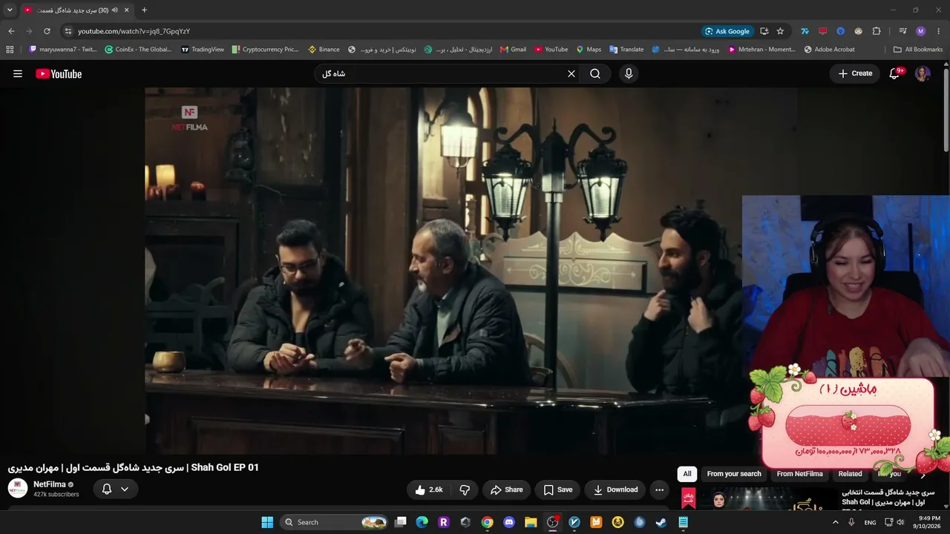Open the tab search dropdown arrow

(x=10, y=10)
